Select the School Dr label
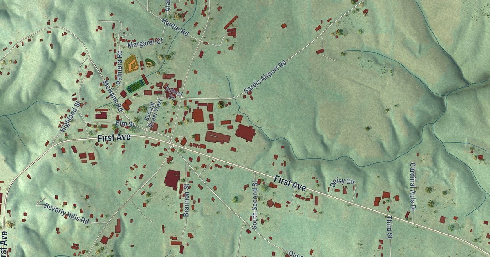Viewport: 490px width, 257px height. (x=173, y=93)
